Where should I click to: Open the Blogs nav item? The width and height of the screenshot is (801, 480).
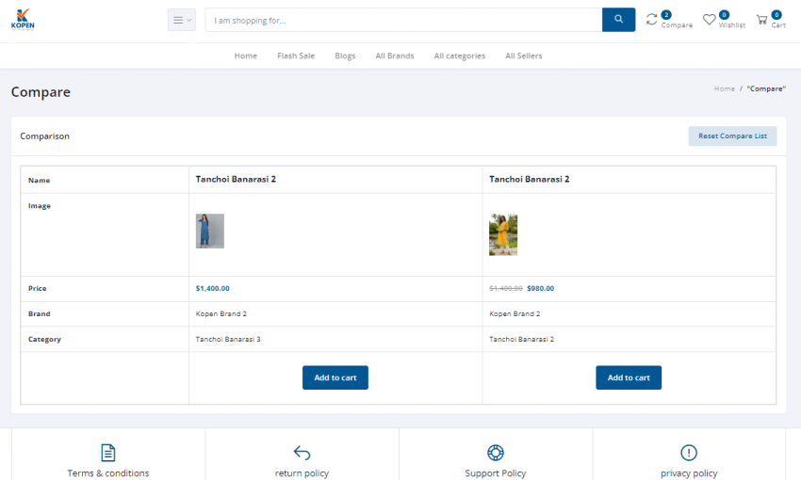pyautogui.click(x=345, y=56)
